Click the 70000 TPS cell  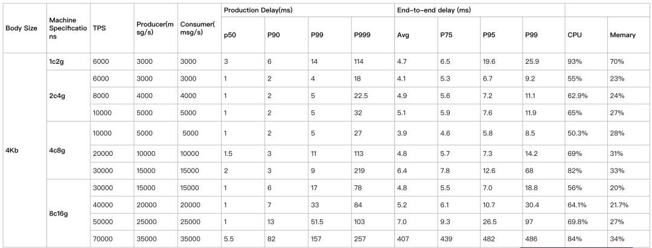[112, 239]
